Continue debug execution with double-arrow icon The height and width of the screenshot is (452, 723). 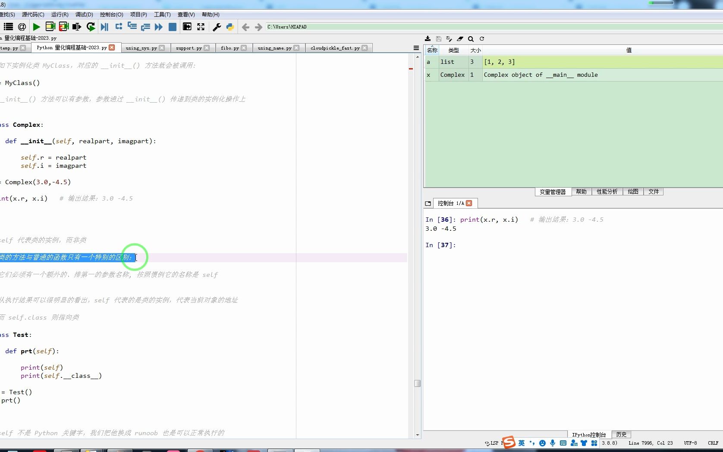(159, 27)
